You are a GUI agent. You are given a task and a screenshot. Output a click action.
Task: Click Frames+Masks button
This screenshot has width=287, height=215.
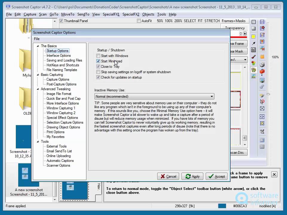(x=233, y=21)
